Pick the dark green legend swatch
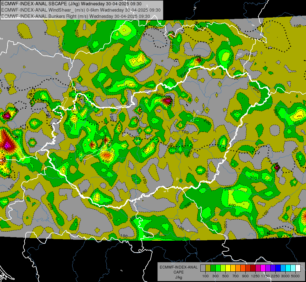This screenshot has width=306, height=282. point(213,268)
